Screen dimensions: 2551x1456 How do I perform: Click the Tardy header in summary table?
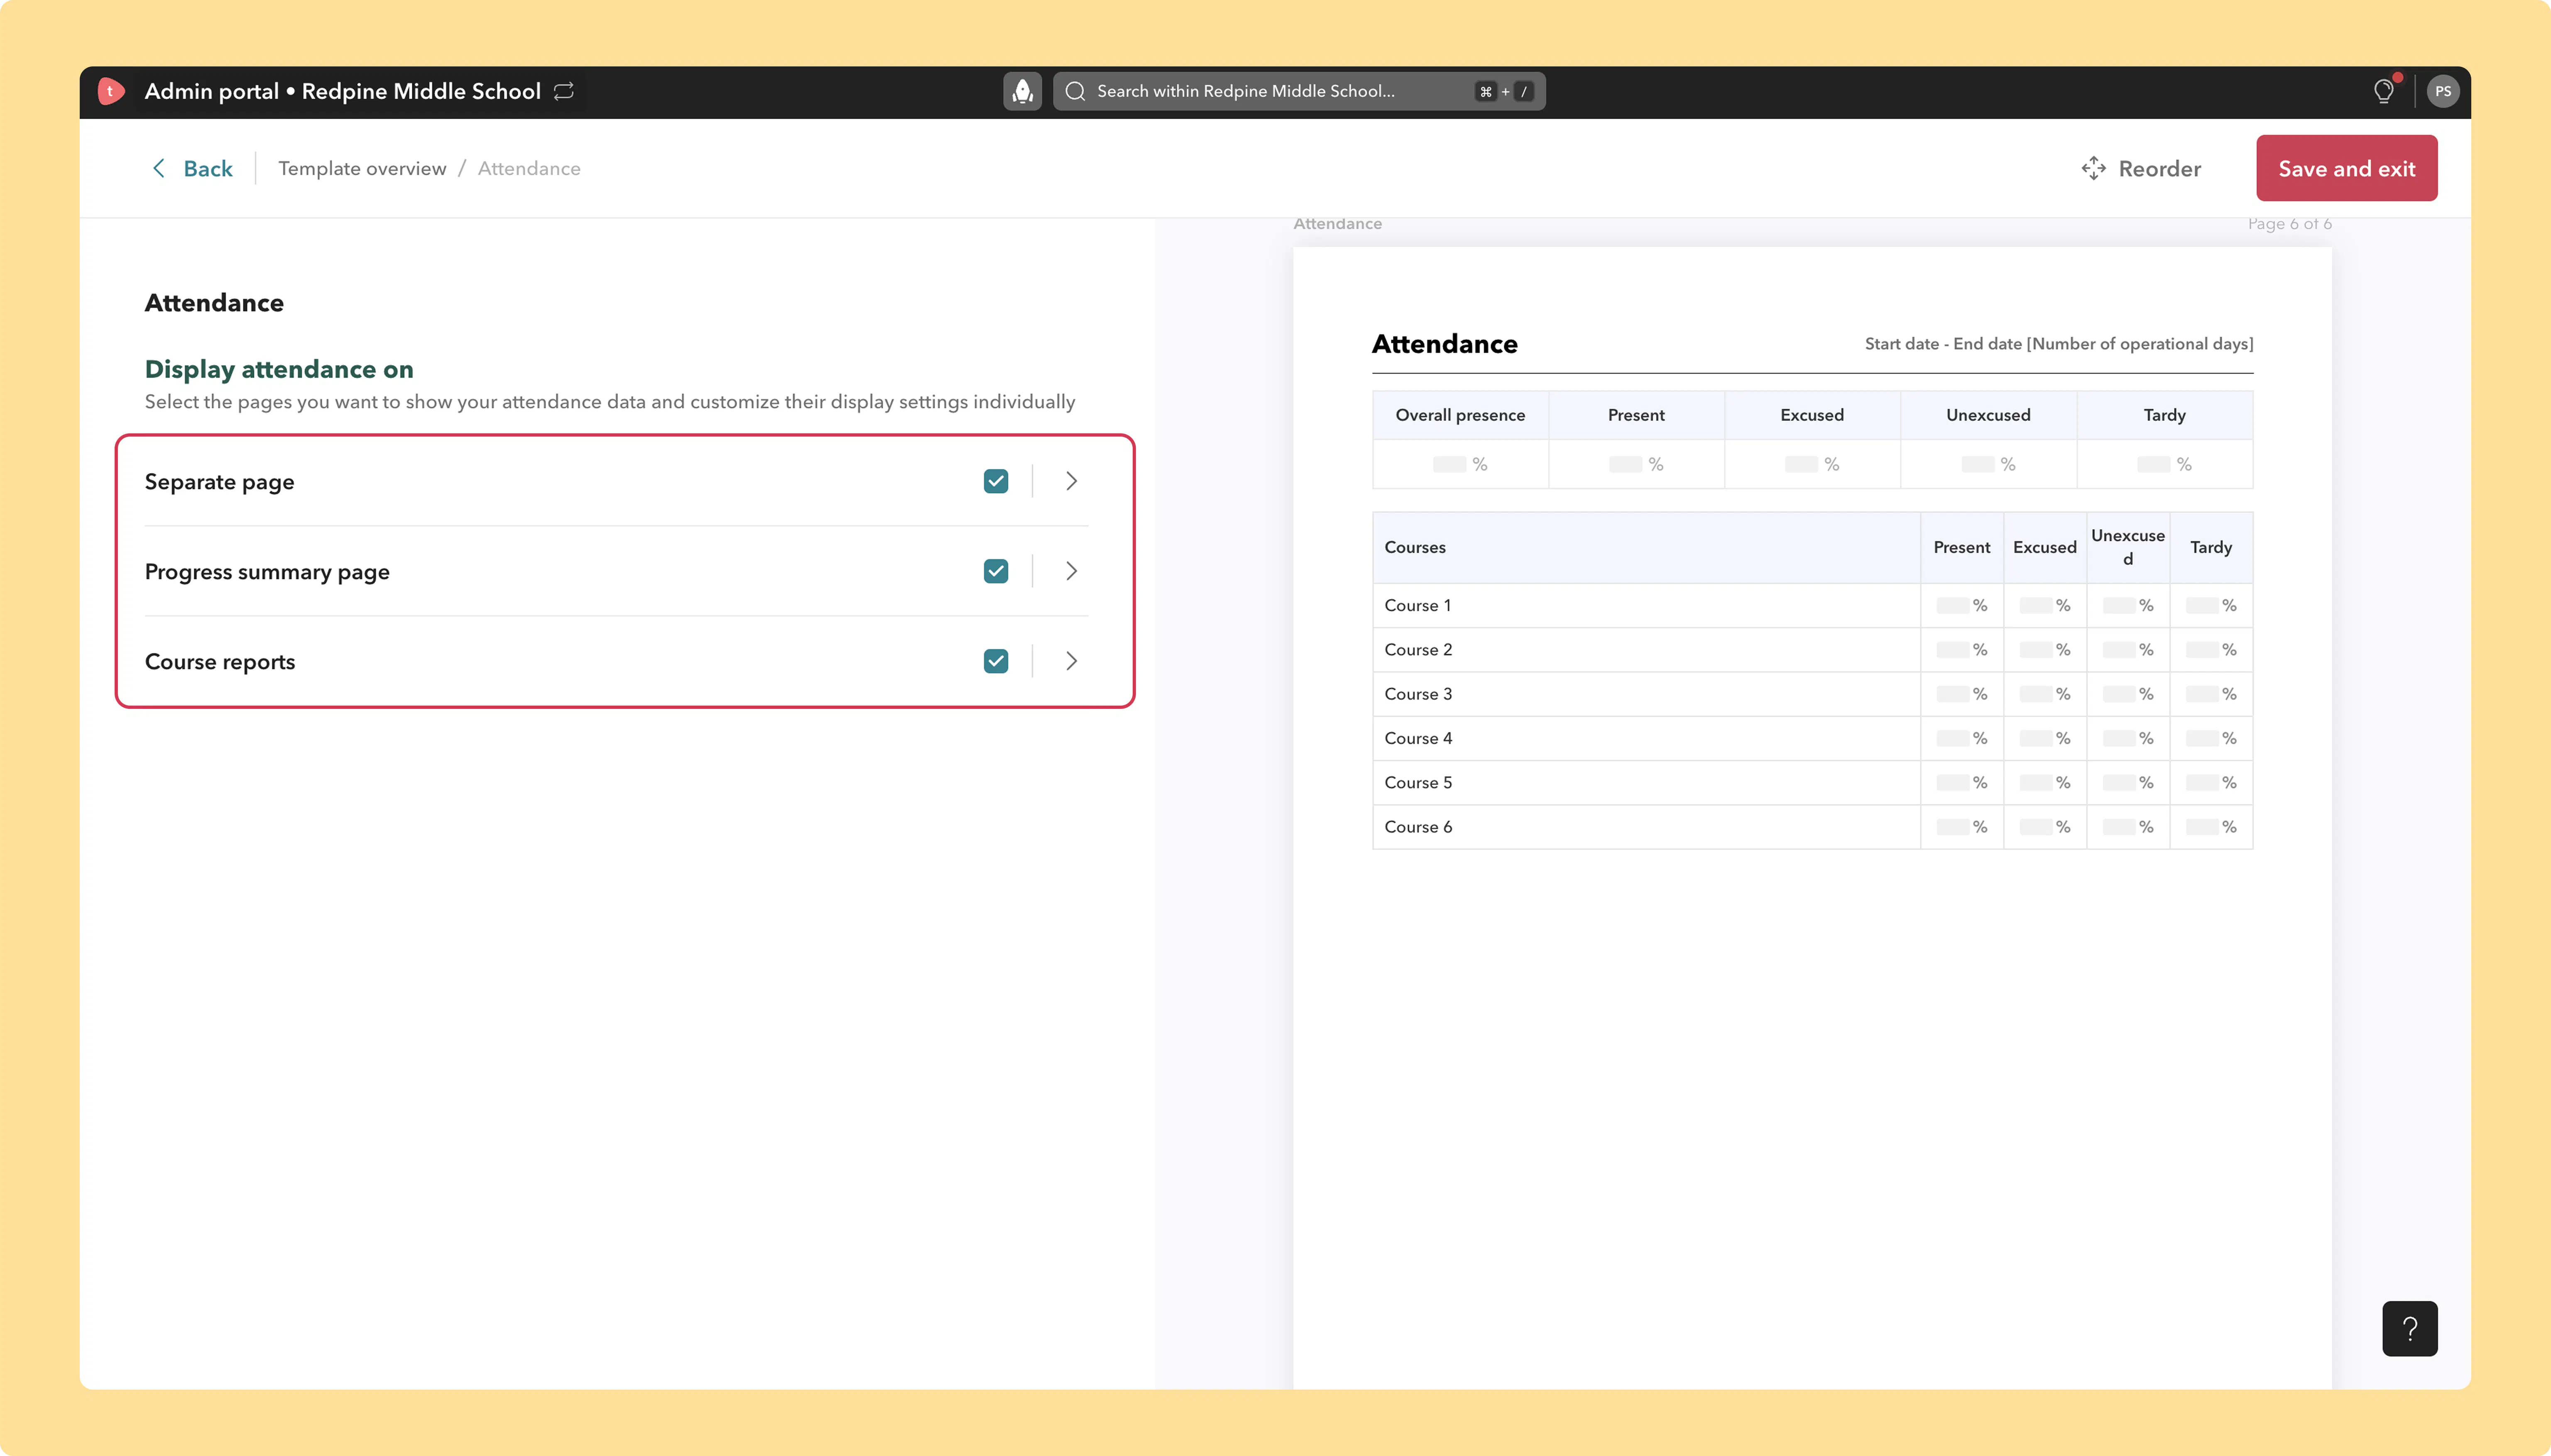(x=2165, y=415)
